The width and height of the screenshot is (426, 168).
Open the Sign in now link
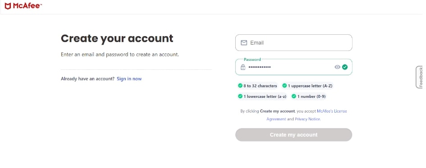point(129,79)
